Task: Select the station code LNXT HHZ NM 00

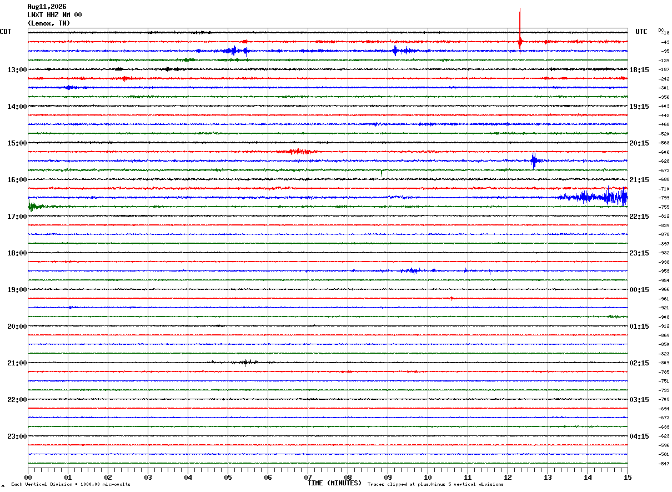Action: tap(54, 15)
